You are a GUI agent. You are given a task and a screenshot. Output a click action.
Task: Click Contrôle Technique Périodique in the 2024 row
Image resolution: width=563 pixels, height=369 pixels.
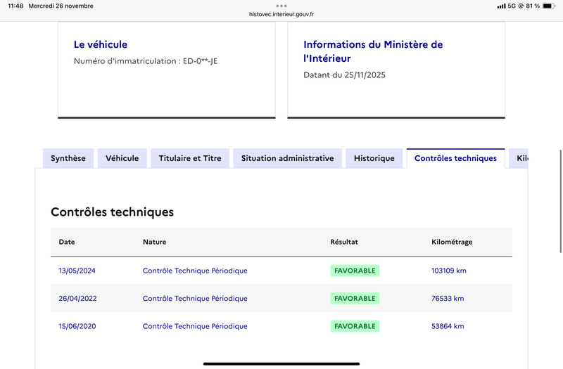[x=195, y=271]
